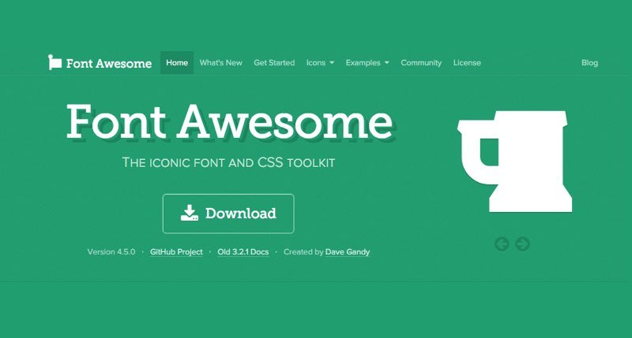Open the What's New page
632x338 pixels.
[221, 63]
